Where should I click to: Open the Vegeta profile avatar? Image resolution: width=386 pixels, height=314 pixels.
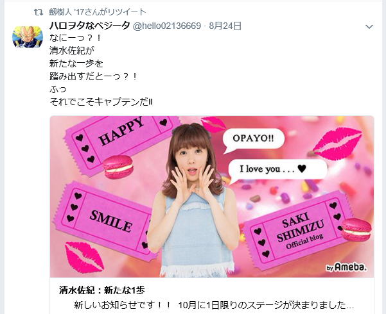click(x=28, y=37)
